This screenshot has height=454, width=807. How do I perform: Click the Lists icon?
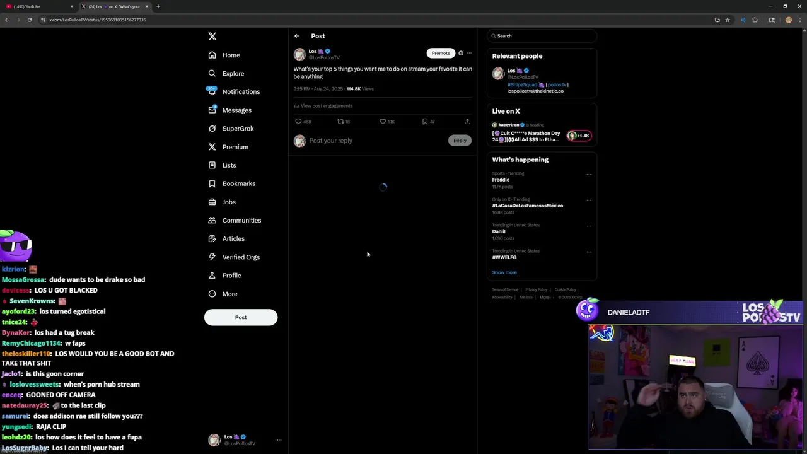[212, 165]
